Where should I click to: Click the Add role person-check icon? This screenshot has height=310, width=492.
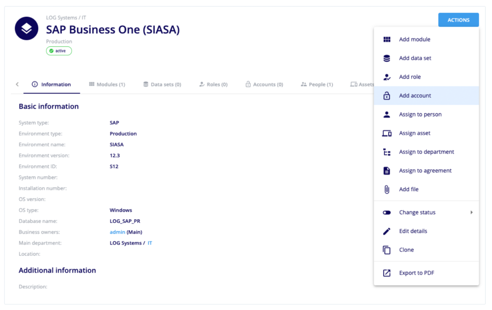387,77
